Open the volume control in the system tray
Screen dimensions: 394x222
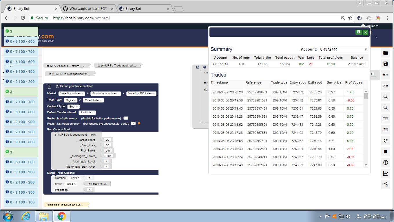[348, 216]
